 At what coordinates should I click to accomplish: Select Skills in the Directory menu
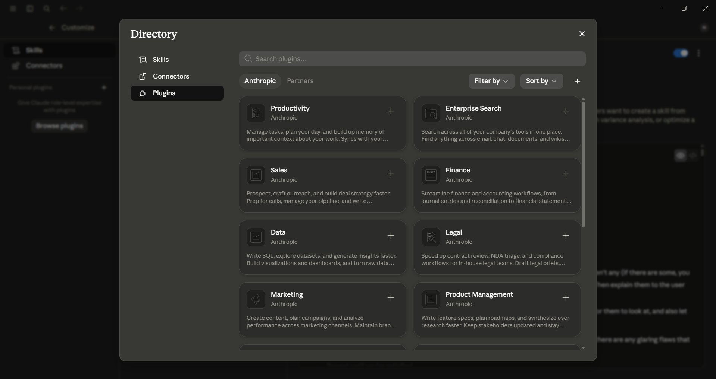click(177, 60)
